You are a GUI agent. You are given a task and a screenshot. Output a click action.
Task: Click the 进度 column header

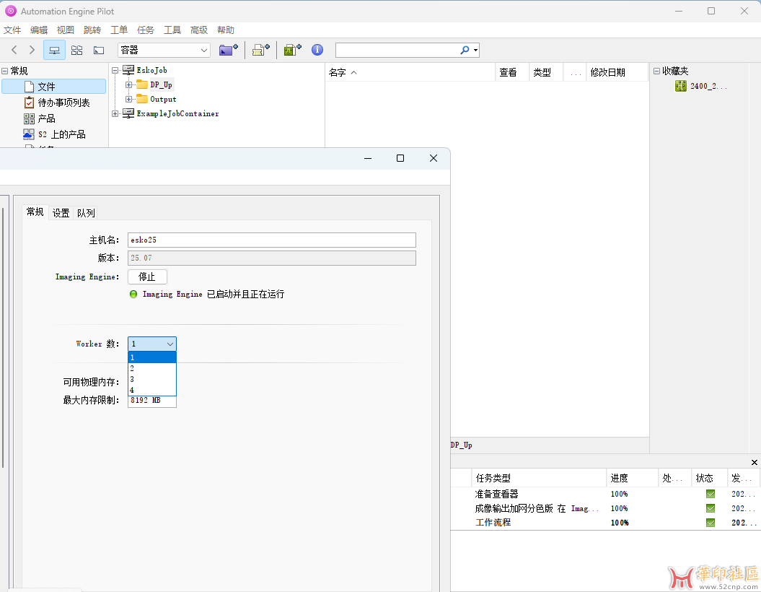(633, 478)
